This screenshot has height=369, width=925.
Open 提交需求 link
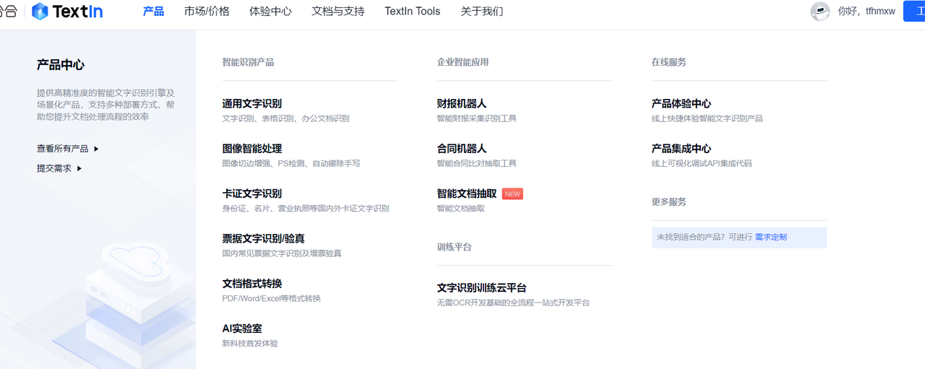click(x=54, y=168)
